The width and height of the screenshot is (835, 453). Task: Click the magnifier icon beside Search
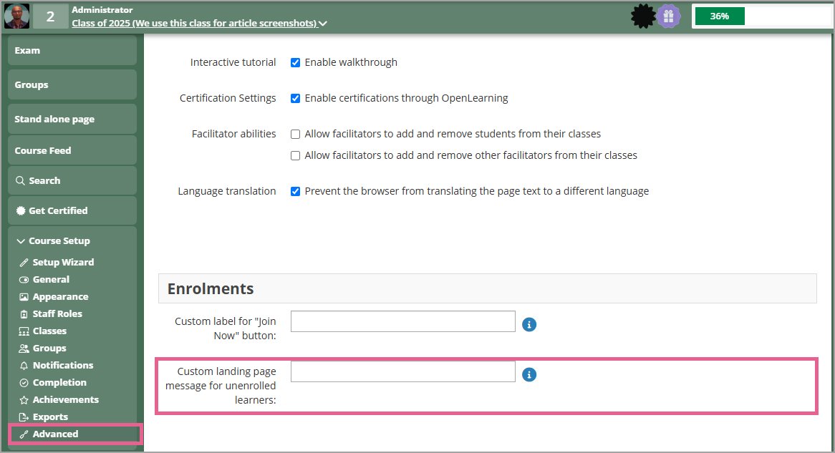coord(20,180)
